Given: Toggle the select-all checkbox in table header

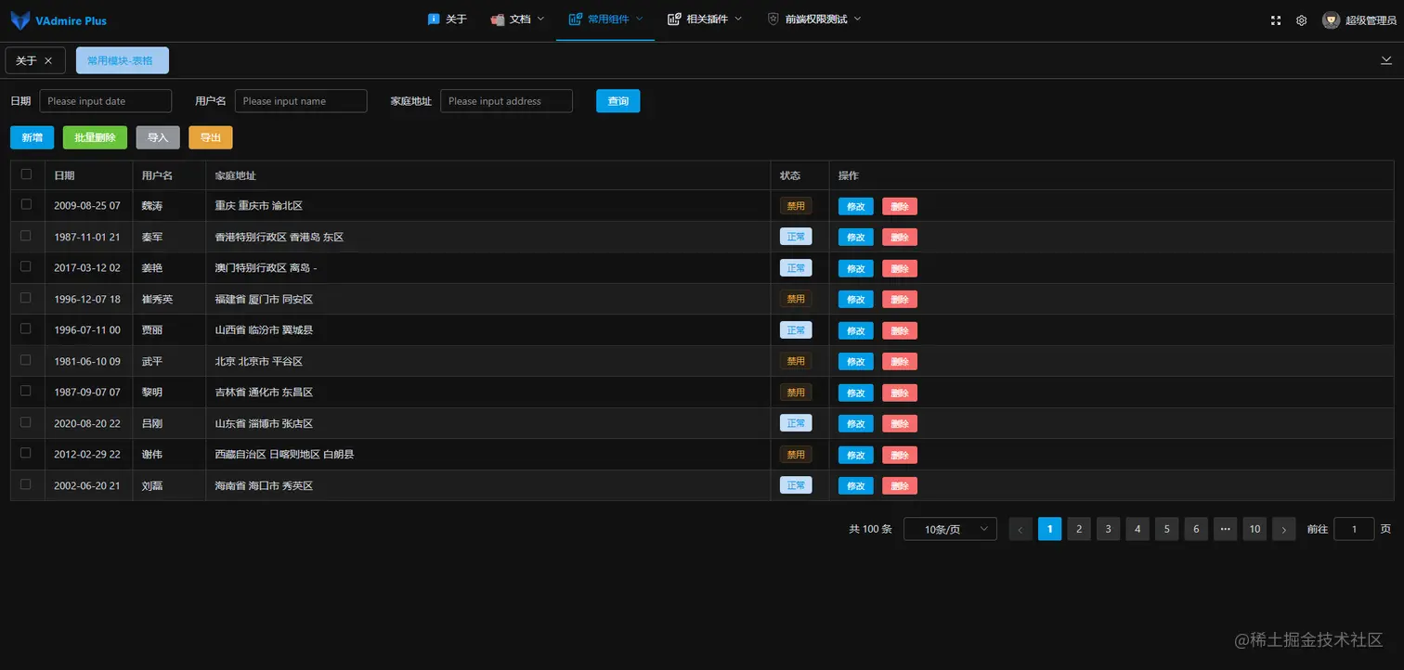Looking at the screenshot, I should click(26, 174).
